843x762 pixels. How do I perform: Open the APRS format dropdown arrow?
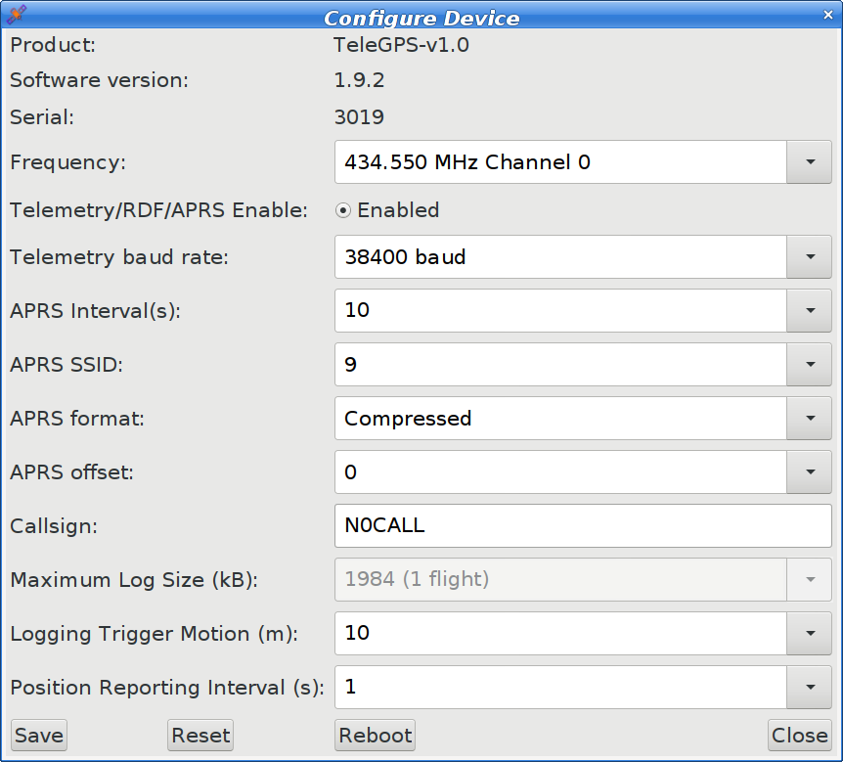(x=810, y=419)
